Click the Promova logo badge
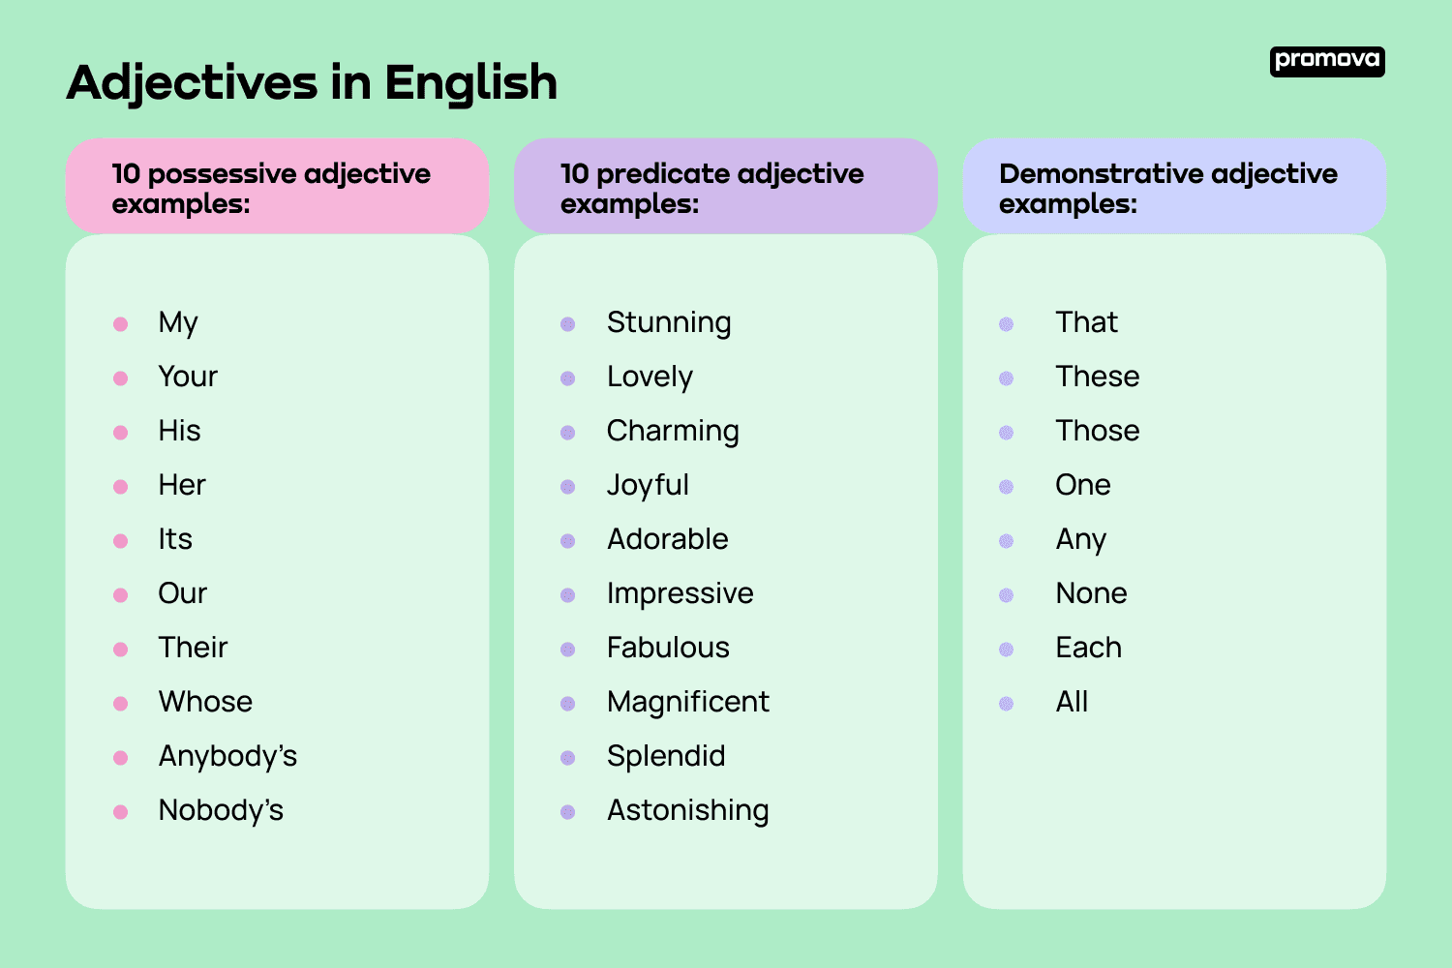 1327,61
